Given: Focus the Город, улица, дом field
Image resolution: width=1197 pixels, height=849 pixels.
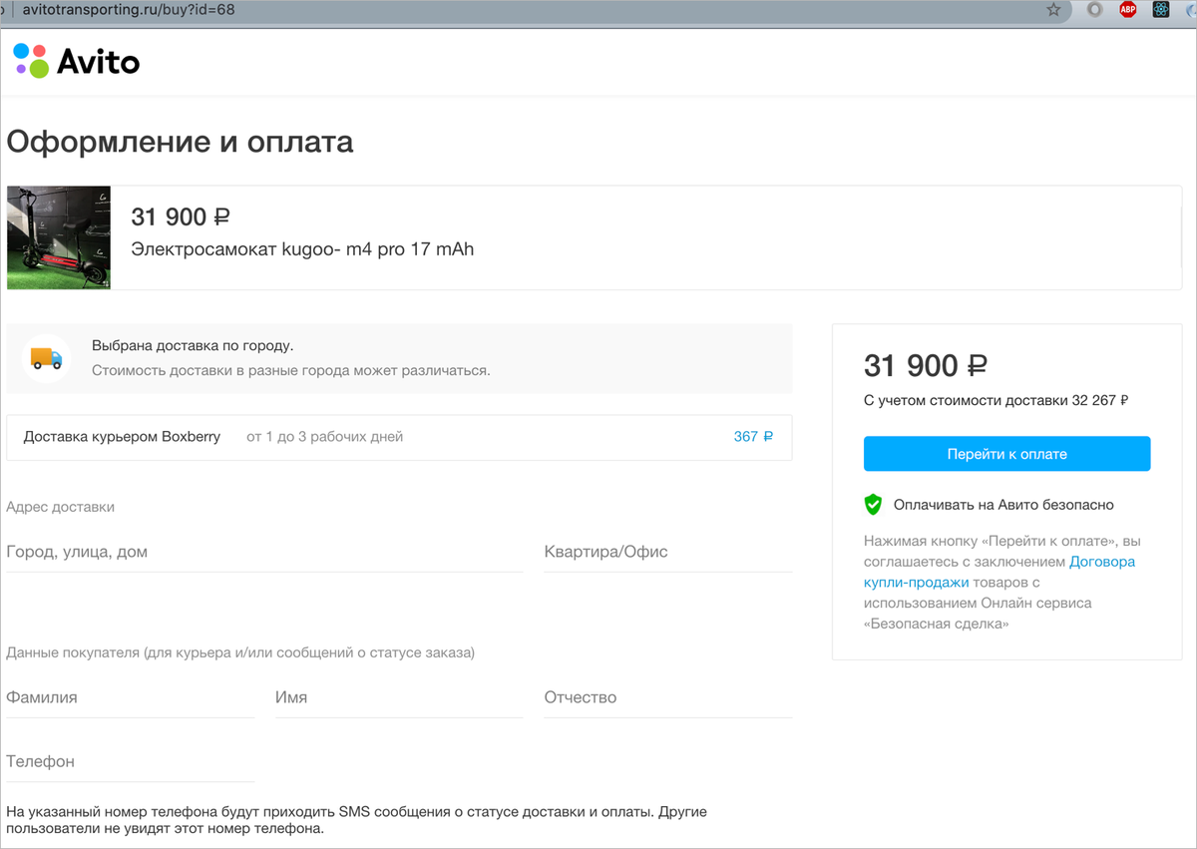Looking at the screenshot, I should [x=264, y=552].
